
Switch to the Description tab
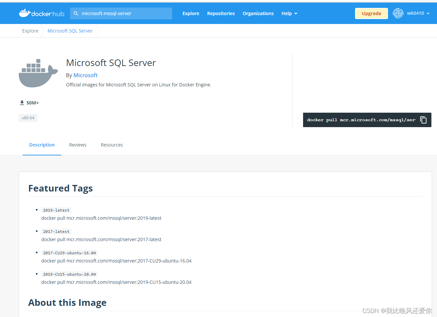42,145
